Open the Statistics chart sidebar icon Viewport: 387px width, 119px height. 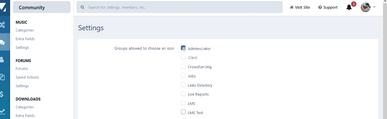tap(2, 111)
